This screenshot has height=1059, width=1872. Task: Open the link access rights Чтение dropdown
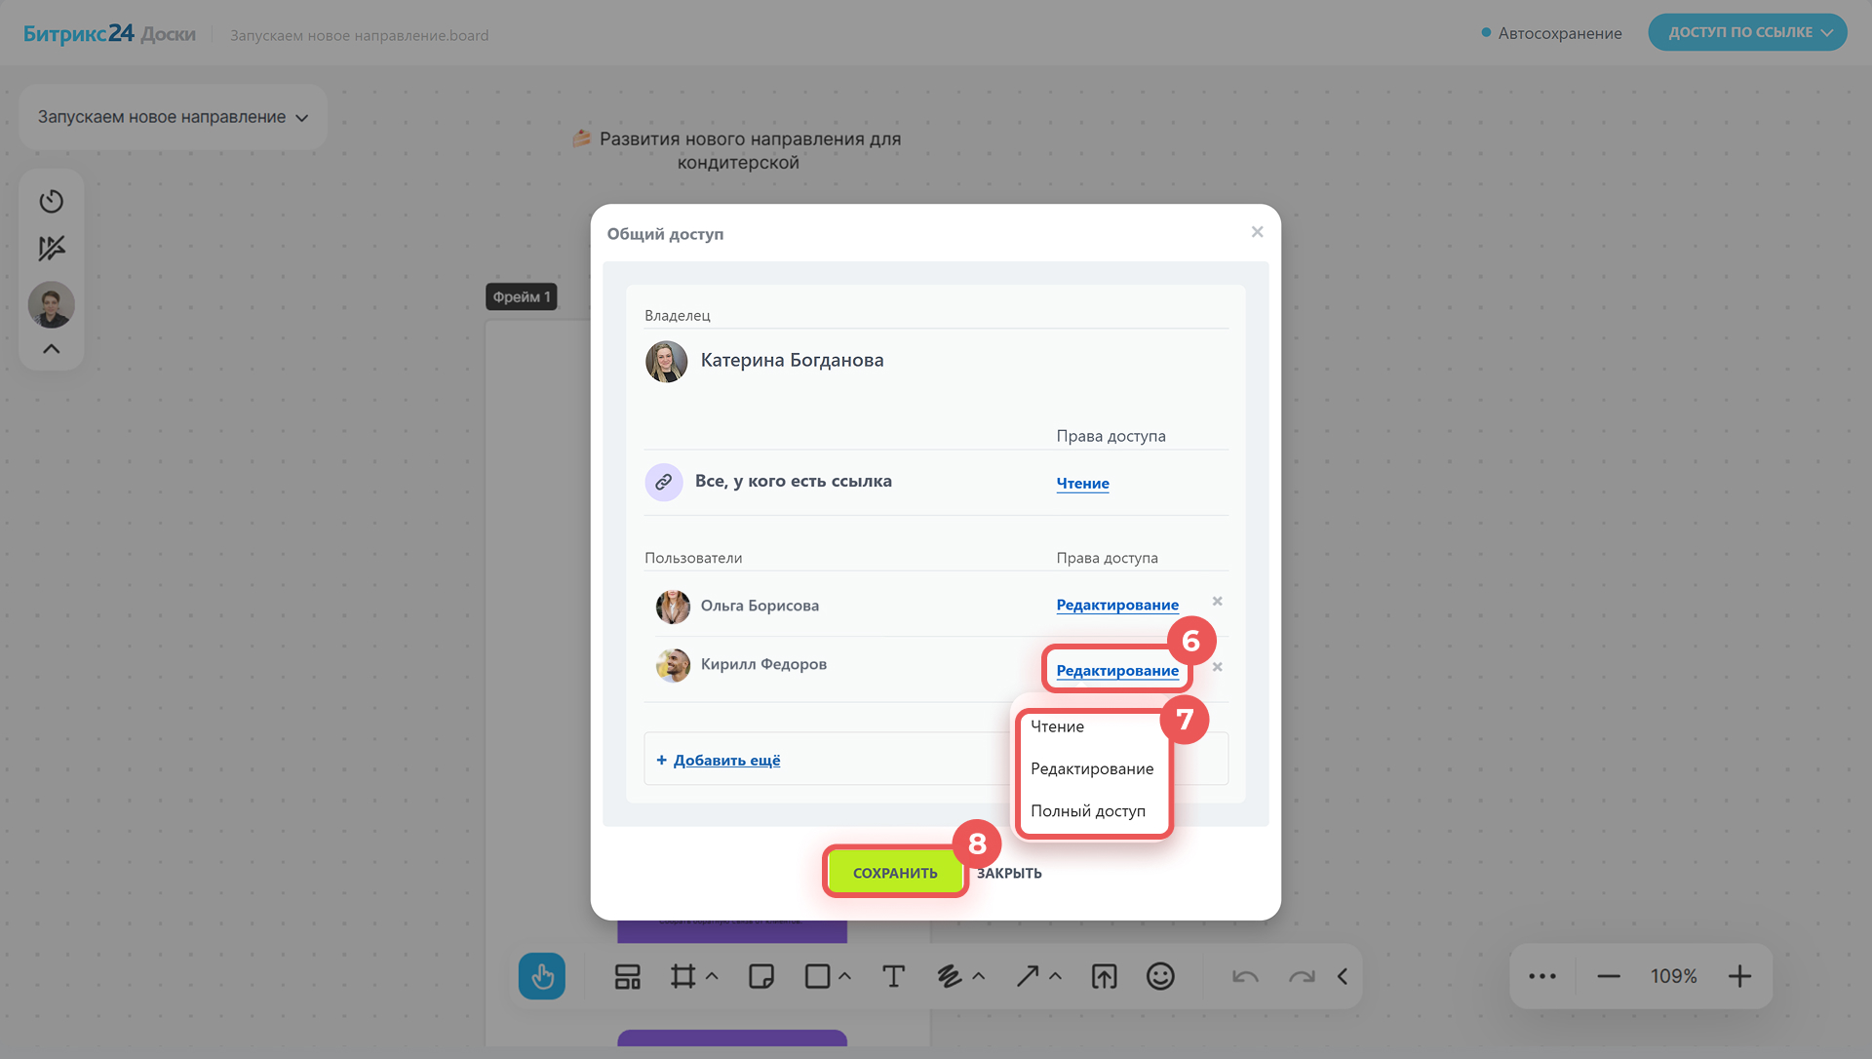pos(1082,484)
